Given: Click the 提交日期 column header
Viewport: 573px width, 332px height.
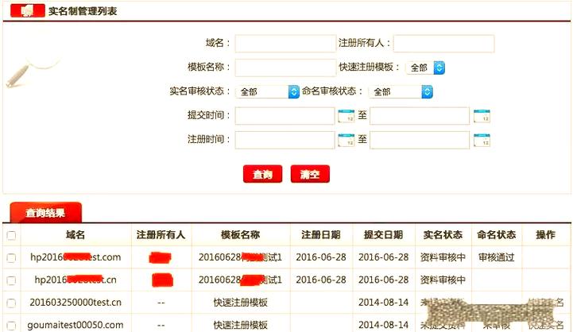Looking at the screenshot, I should (383, 235).
